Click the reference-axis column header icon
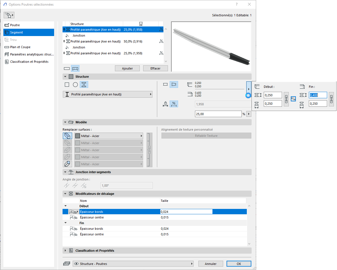The image size is (337, 270). [x=141, y=24]
